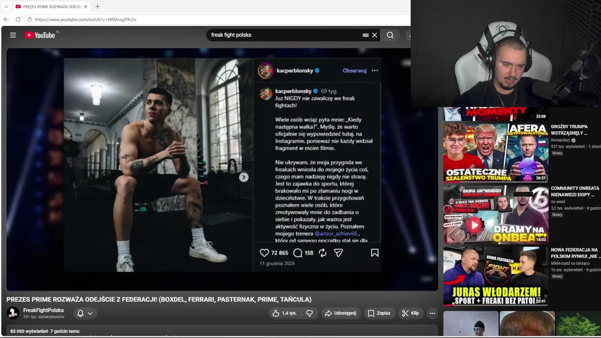The image size is (601, 338).
Task: Open a new browser tab
Action: click(x=97, y=7)
